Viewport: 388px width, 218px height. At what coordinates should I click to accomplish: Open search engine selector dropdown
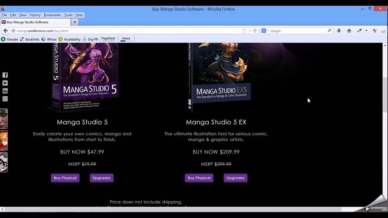(x=265, y=31)
